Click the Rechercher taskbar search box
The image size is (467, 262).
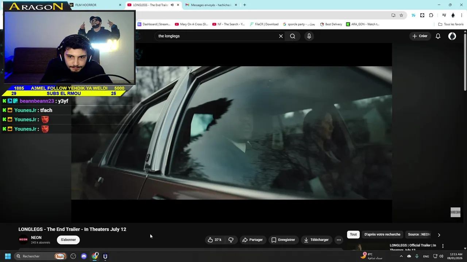point(41,256)
